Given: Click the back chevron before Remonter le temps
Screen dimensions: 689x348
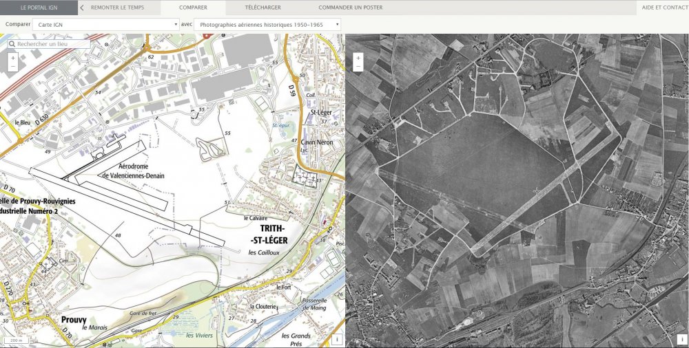Looking at the screenshot, I should (82, 8).
